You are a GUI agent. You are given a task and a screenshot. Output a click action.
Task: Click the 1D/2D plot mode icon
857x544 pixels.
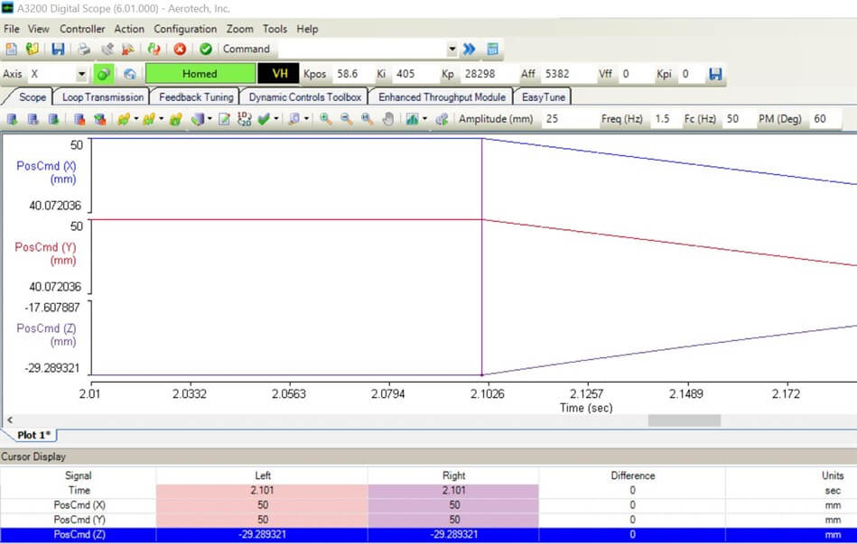245,118
